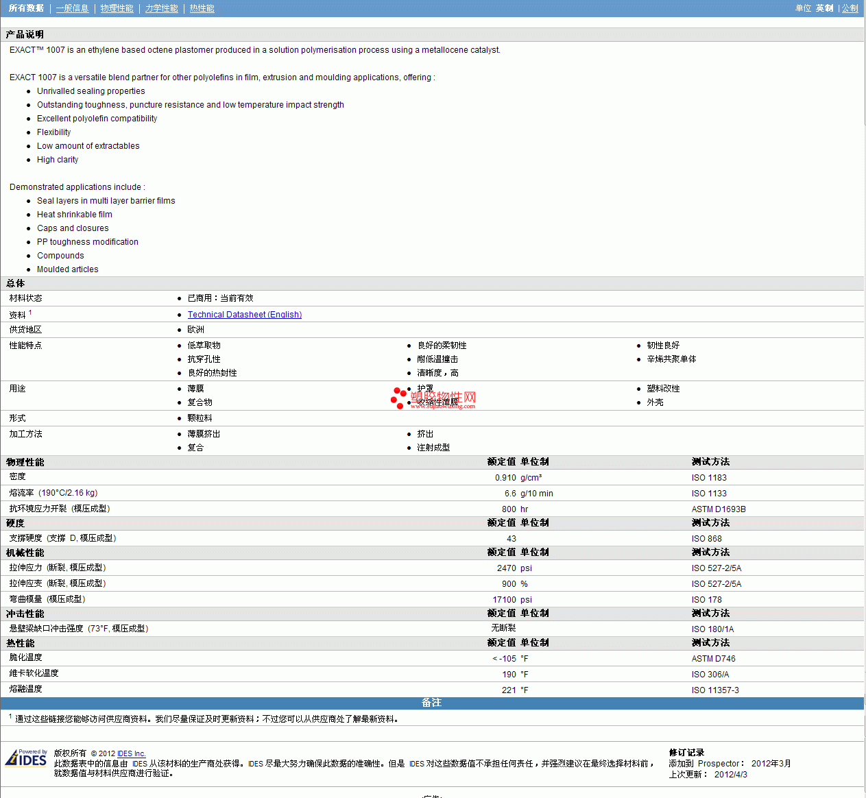The width and height of the screenshot is (866, 798).
Task: Click the 0.910 density value
Action: pyautogui.click(x=505, y=478)
